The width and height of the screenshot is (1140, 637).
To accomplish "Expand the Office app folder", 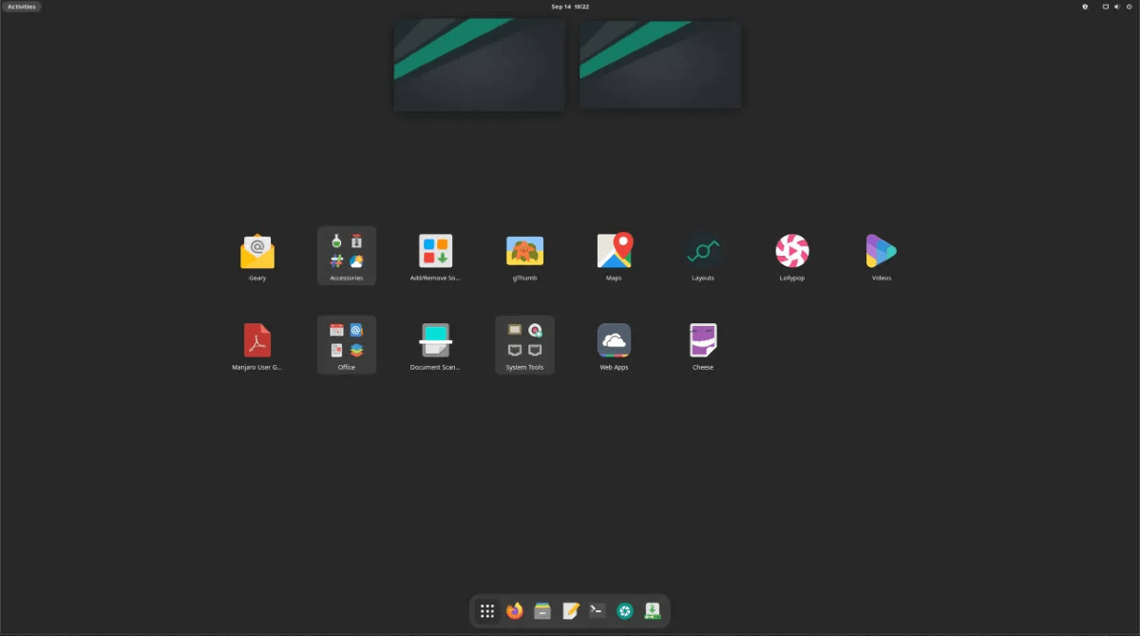I will pyautogui.click(x=346, y=340).
